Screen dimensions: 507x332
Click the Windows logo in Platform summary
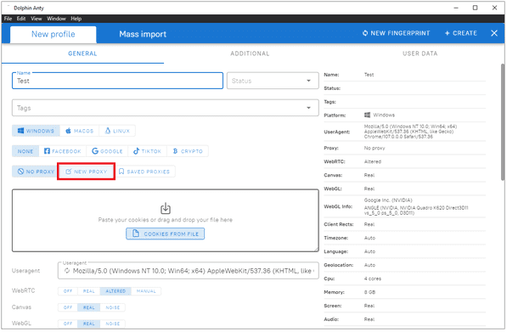368,115
